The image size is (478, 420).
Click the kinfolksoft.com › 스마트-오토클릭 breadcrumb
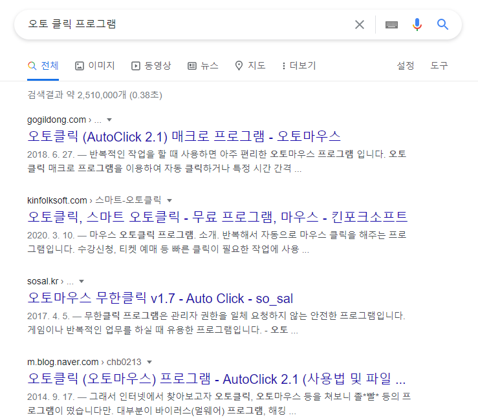[94, 200]
